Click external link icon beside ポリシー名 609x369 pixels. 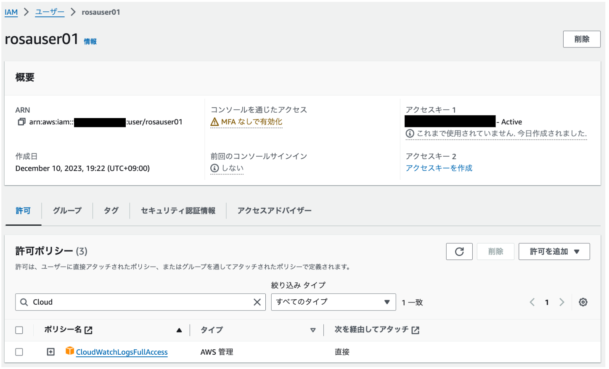(x=88, y=330)
